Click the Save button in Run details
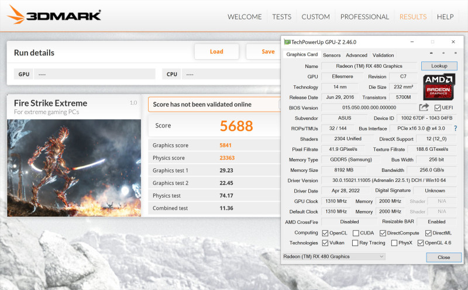Screen dimensions: 468x290 [264, 51]
